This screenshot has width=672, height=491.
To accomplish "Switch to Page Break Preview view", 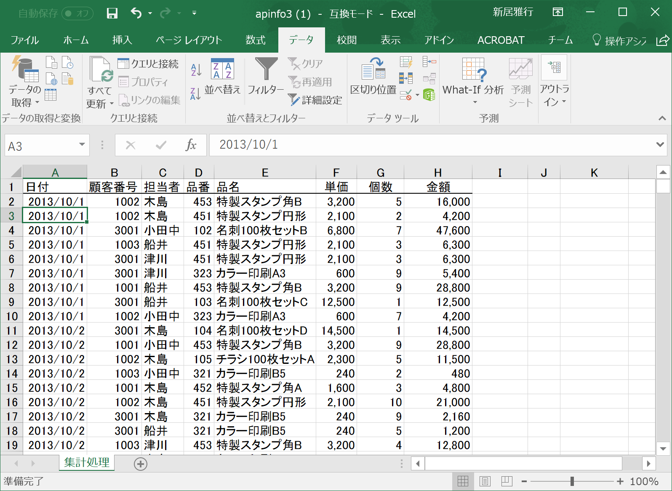I will 507,481.
